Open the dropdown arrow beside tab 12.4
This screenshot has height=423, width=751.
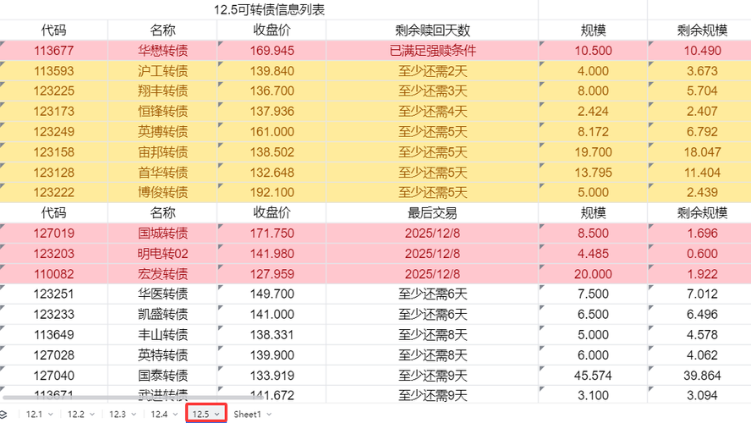175,415
